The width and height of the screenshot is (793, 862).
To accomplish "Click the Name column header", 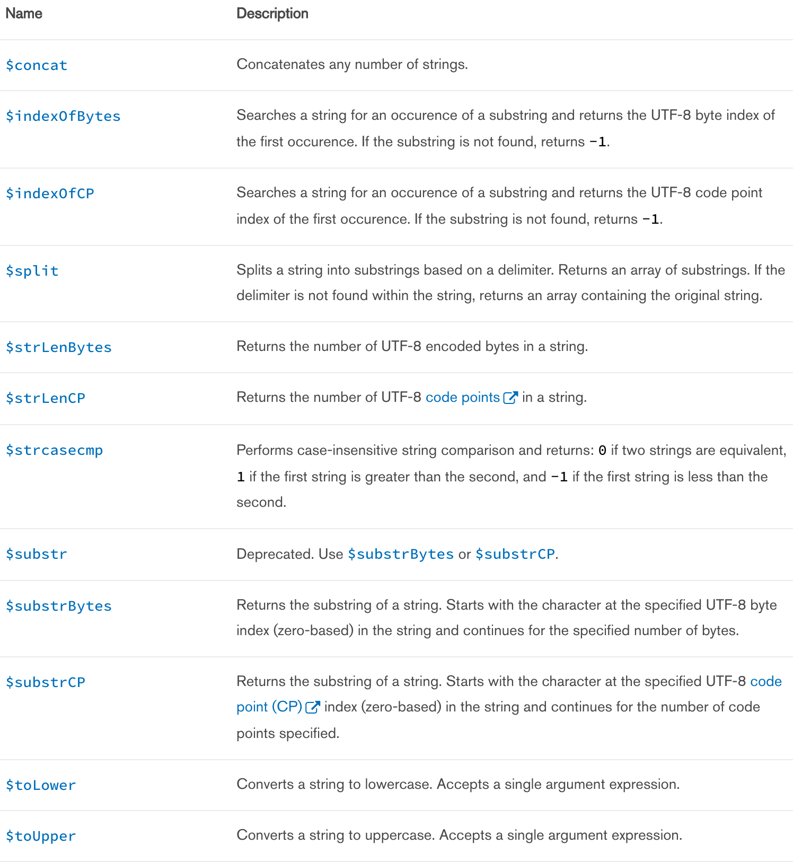I will click(24, 13).
